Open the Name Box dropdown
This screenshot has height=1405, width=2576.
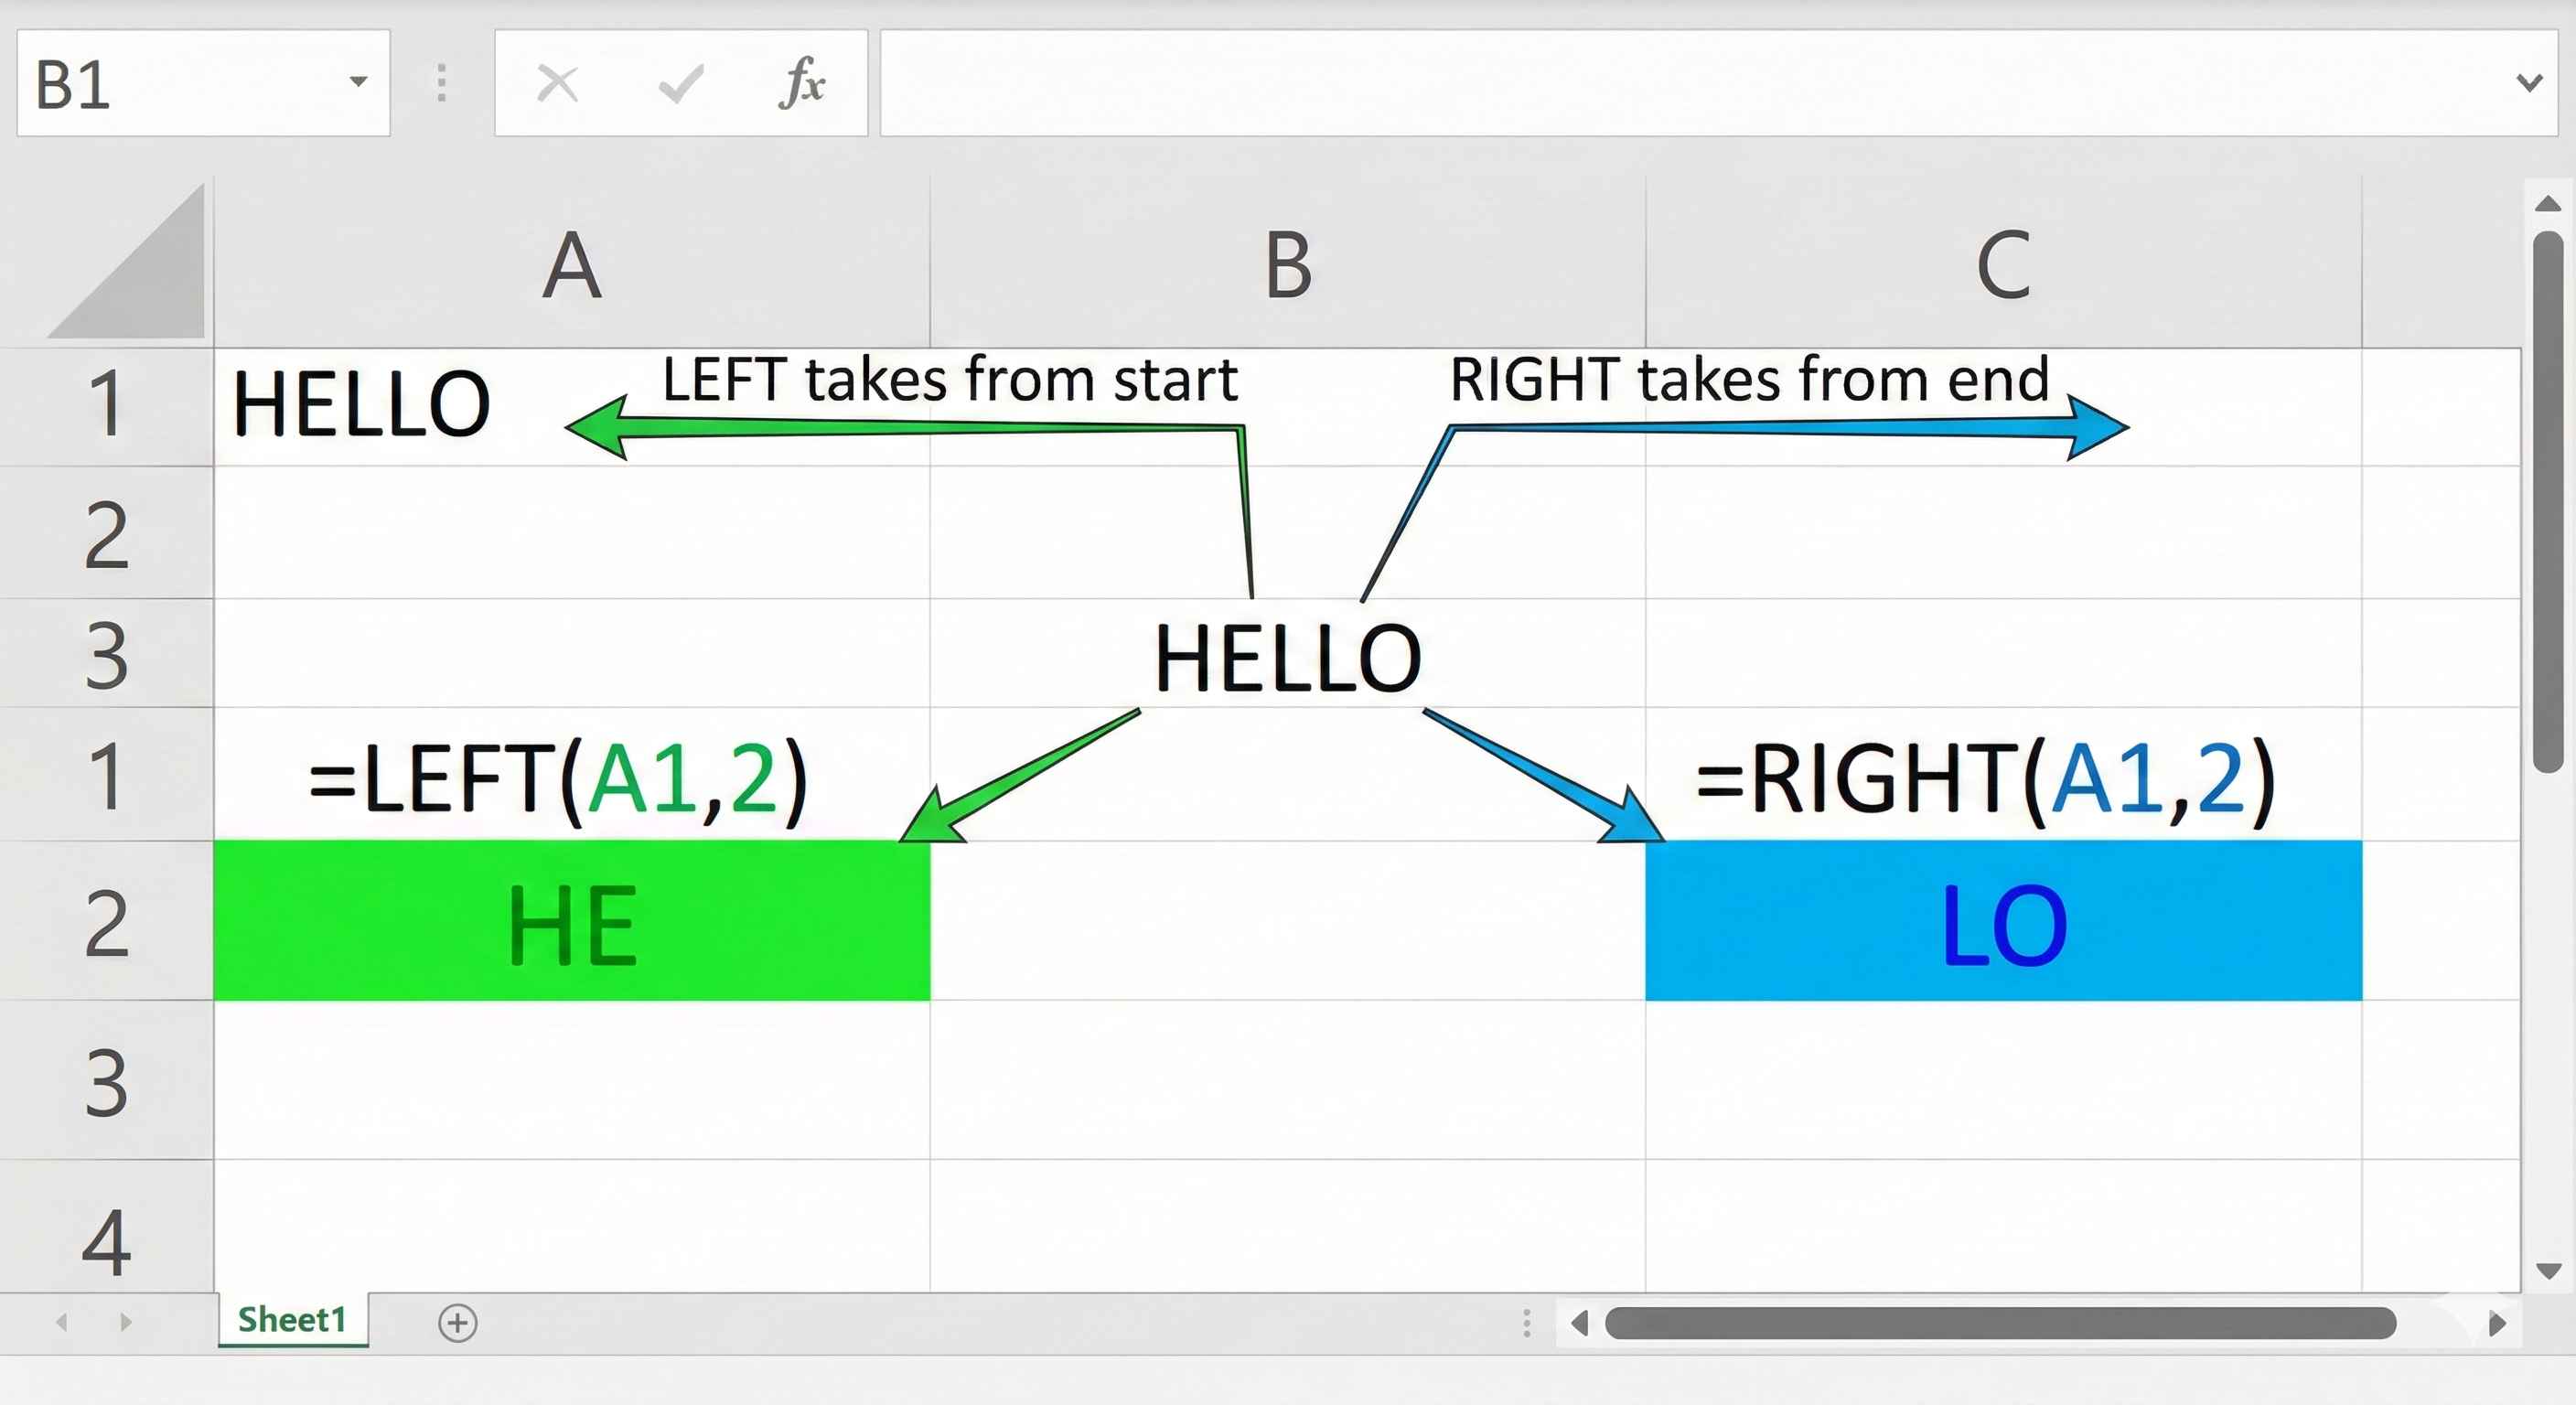[x=359, y=82]
